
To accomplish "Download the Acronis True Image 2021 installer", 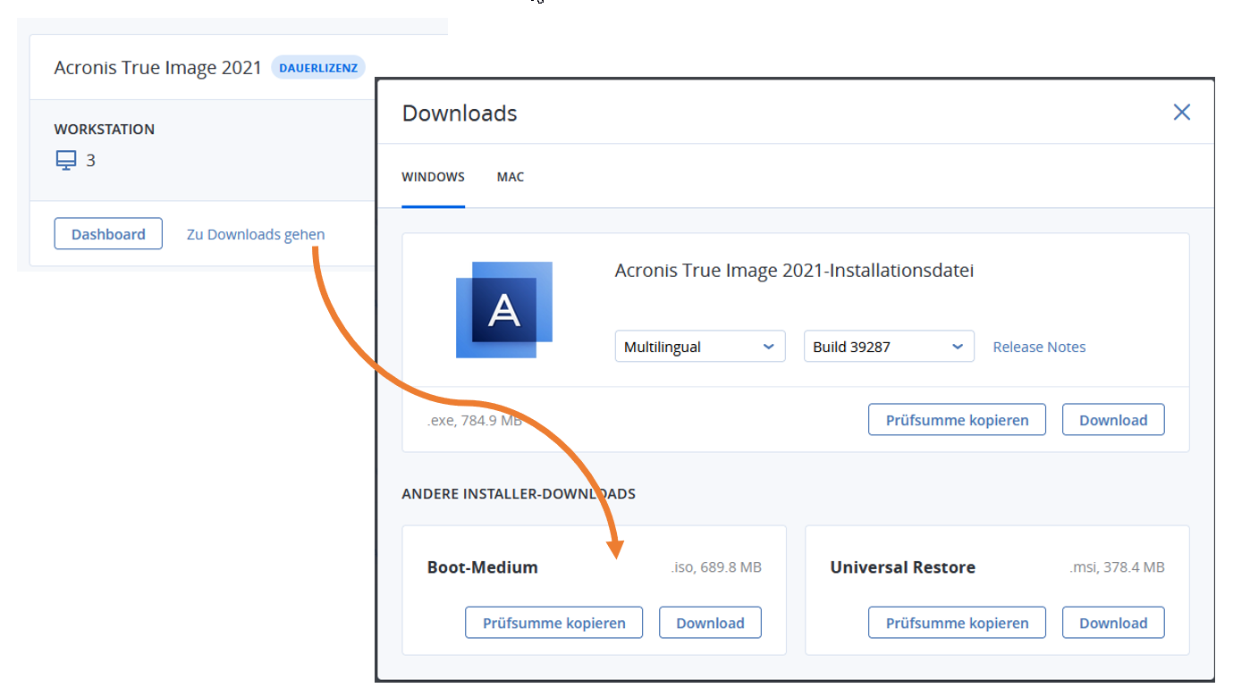I will (x=1113, y=420).
